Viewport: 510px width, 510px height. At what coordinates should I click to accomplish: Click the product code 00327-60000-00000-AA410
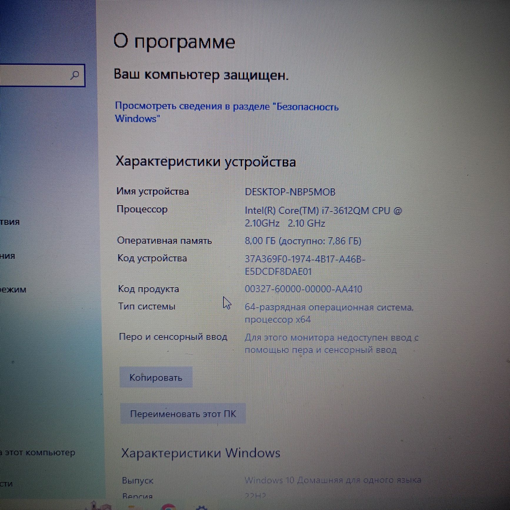pos(304,289)
